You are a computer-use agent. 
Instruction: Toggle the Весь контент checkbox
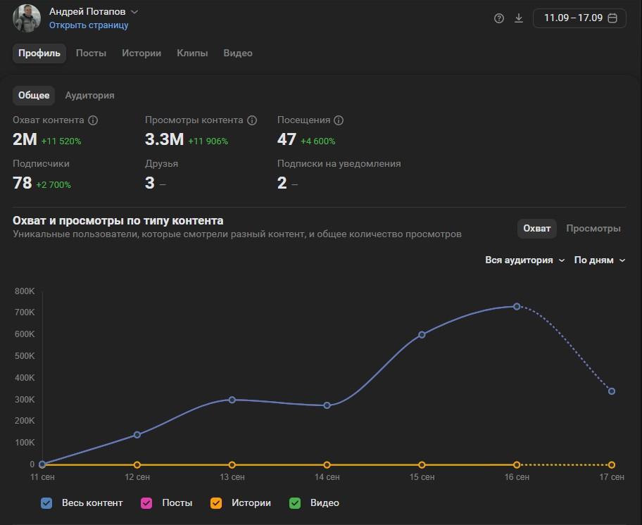pyautogui.click(x=46, y=503)
